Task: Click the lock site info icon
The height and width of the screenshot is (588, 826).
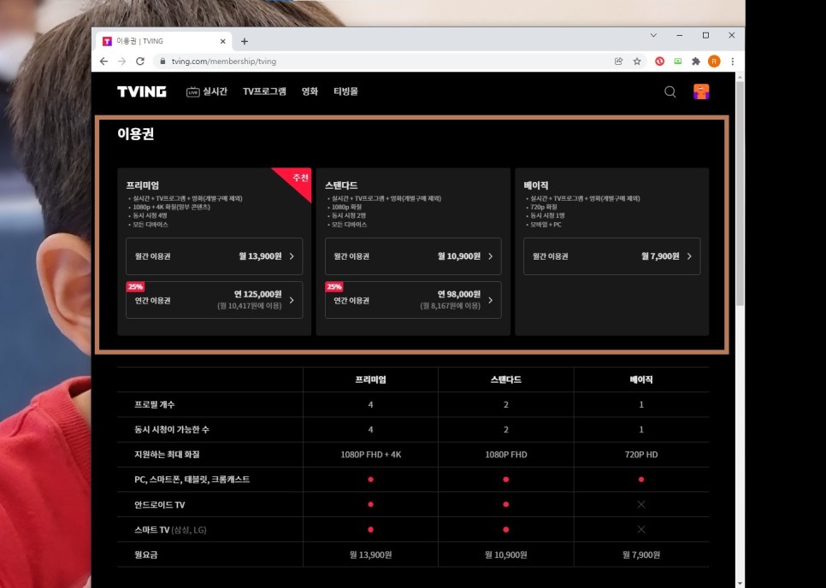Action: [162, 61]
